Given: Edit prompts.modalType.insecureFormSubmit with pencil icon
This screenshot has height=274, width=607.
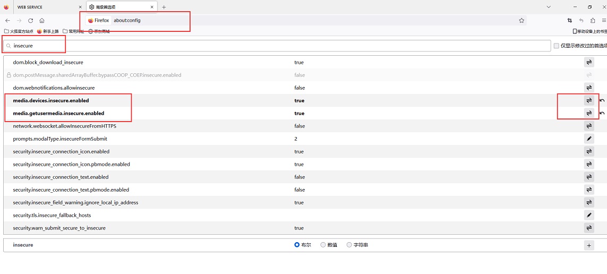Looking at the screenshot, I should [589, 139].
